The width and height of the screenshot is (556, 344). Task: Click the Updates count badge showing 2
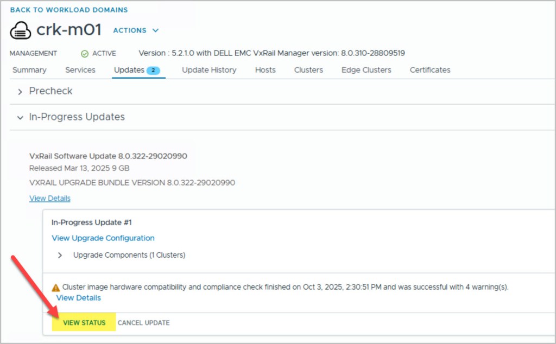153,70
